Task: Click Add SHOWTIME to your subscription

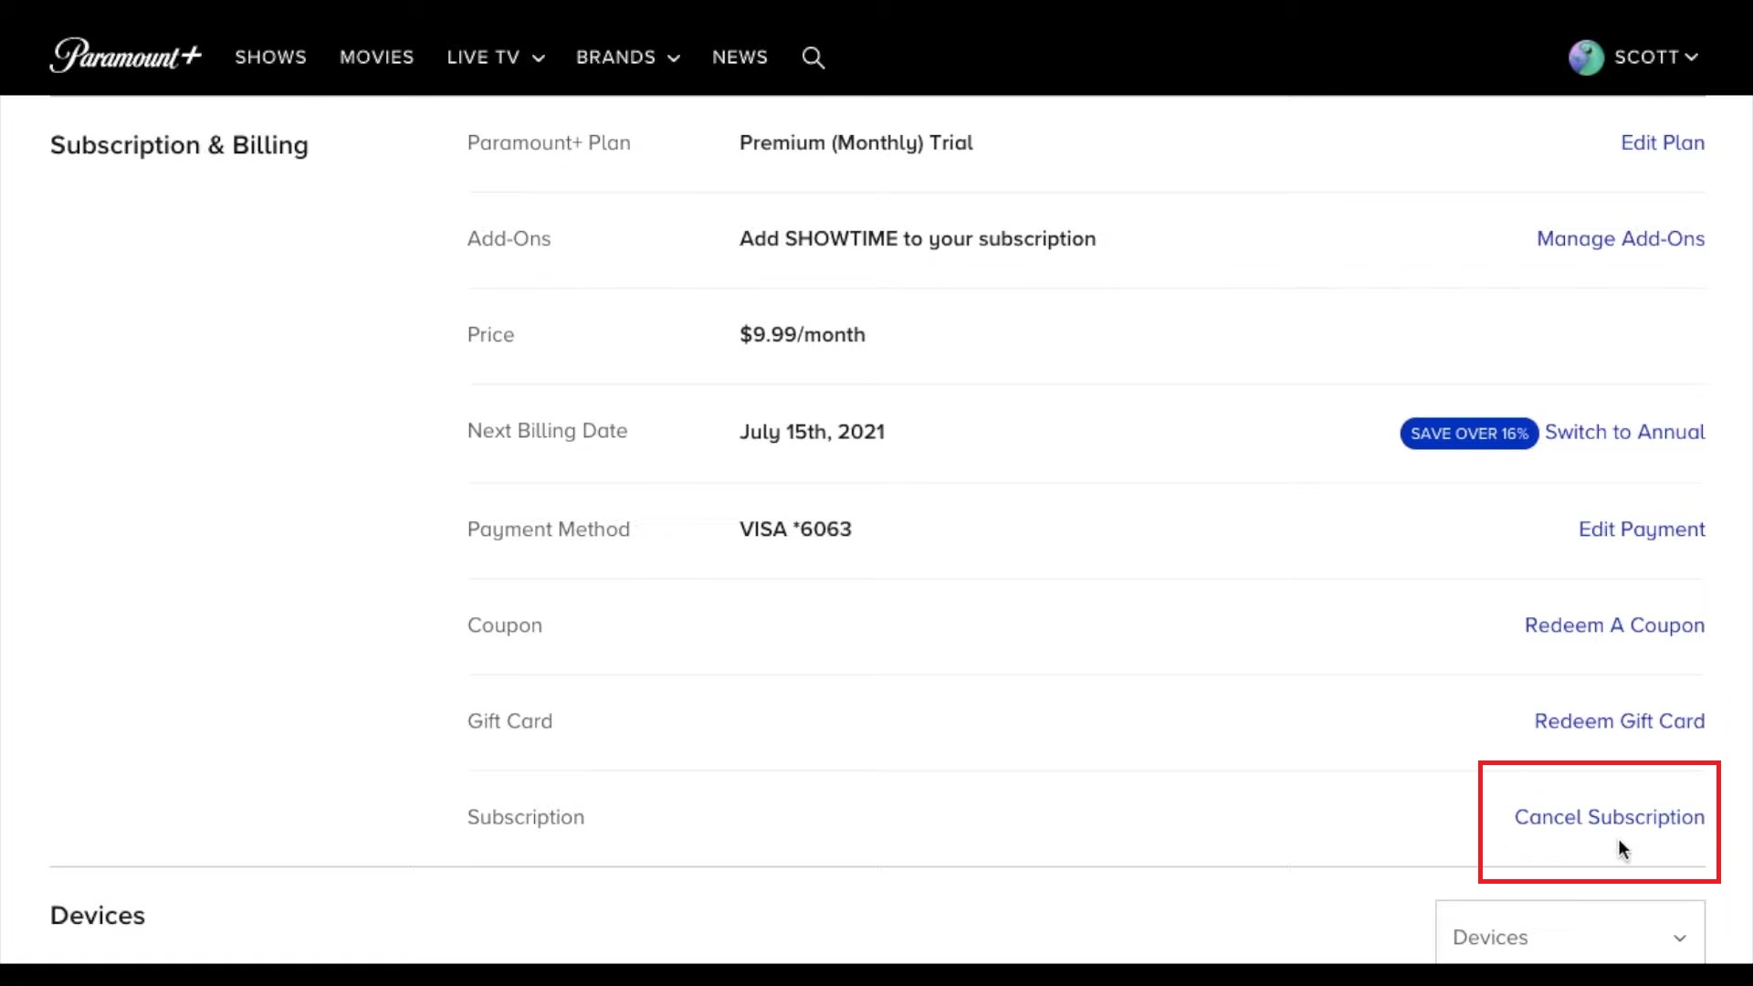Action: click(917, 238)
